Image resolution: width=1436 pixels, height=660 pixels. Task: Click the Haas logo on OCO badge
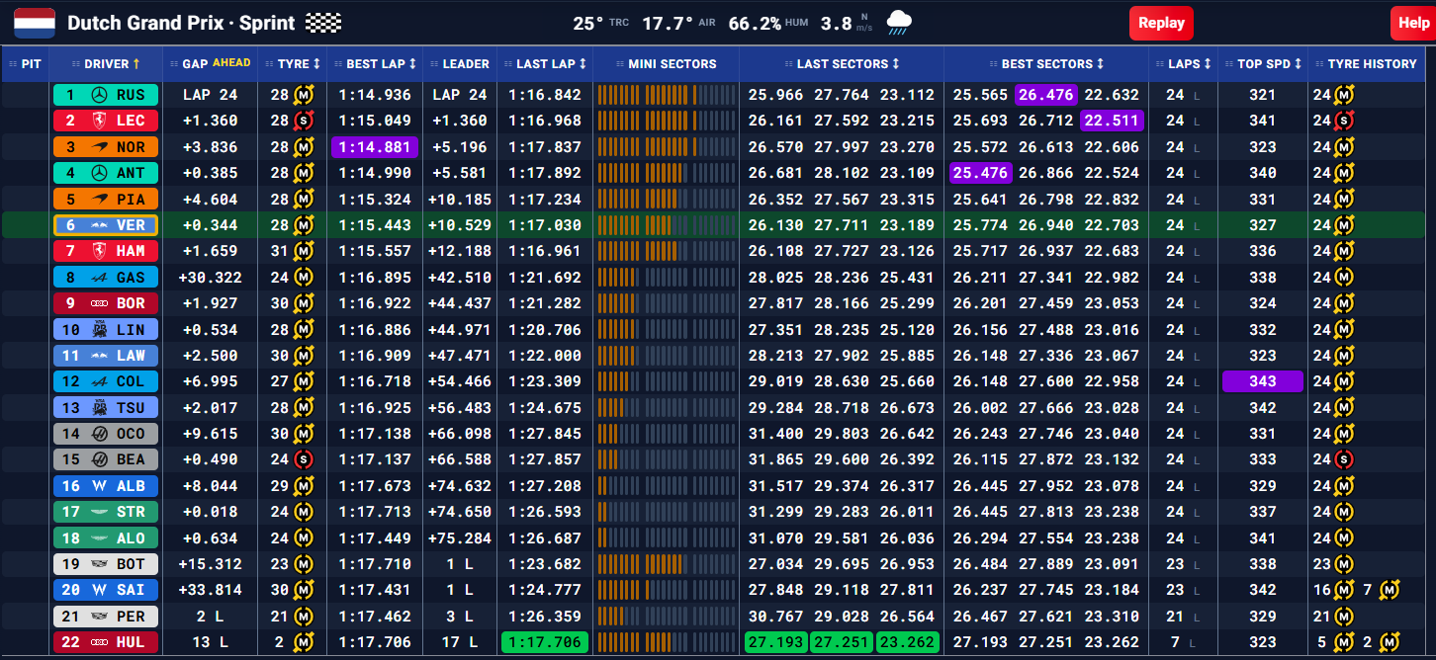tap(99, 434)
